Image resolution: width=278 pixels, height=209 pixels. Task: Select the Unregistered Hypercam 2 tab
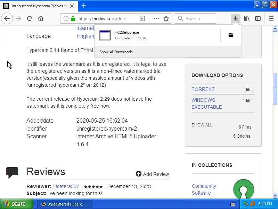pyautogui.click(x=39, y=6)
